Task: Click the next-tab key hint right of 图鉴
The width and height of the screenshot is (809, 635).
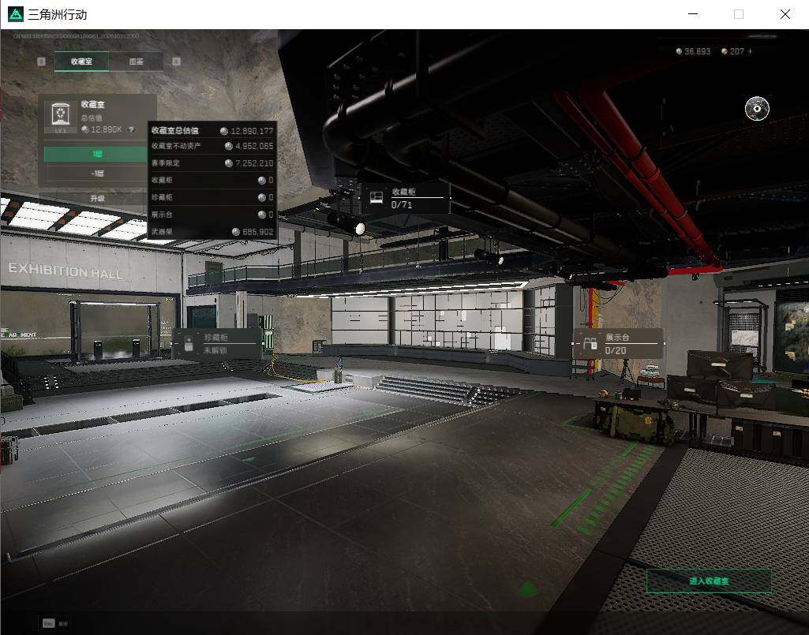Action: 177,62
